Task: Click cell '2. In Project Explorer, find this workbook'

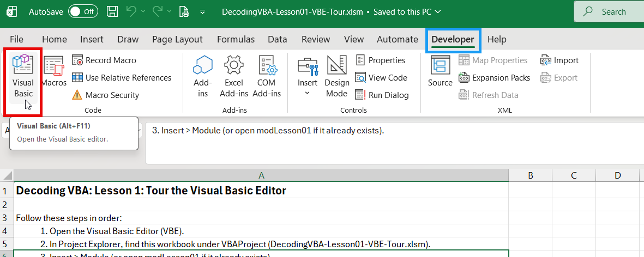Action: click(x=261, y=244)
